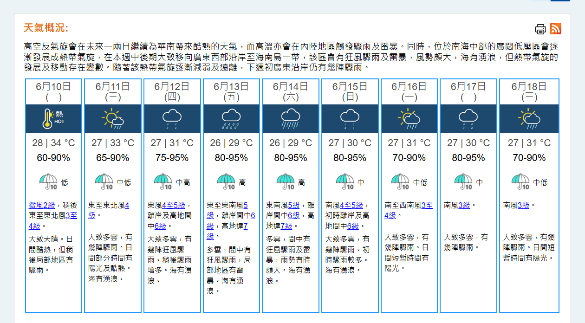Click the 天氣概況 heading

point(46,28)
